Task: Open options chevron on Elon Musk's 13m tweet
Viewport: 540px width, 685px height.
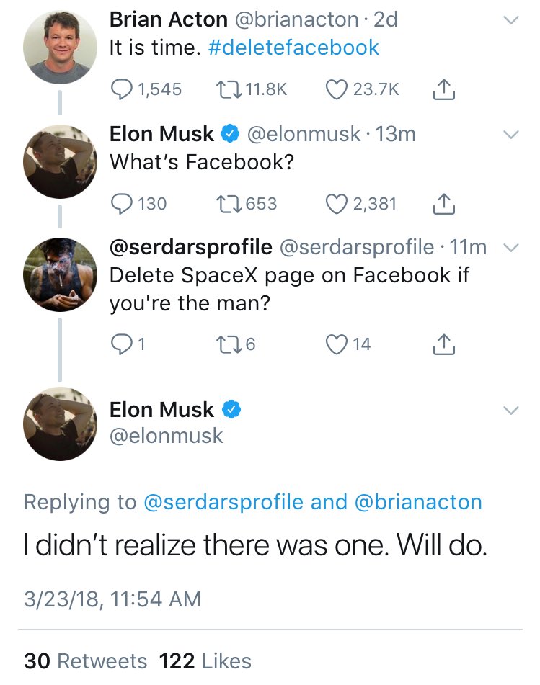Action: pos(510,134)
